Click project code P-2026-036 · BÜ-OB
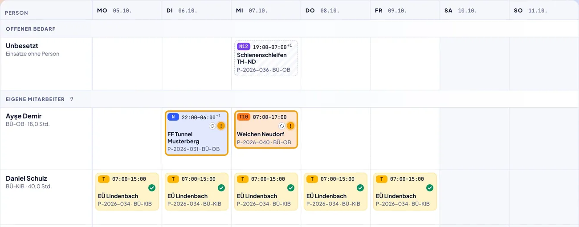 click(264, 70)
